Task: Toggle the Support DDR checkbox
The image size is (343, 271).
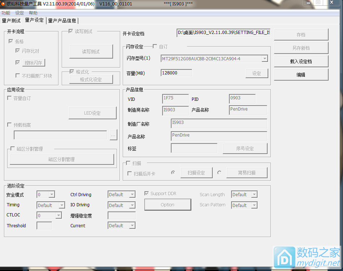Action: tap(147, 193)
